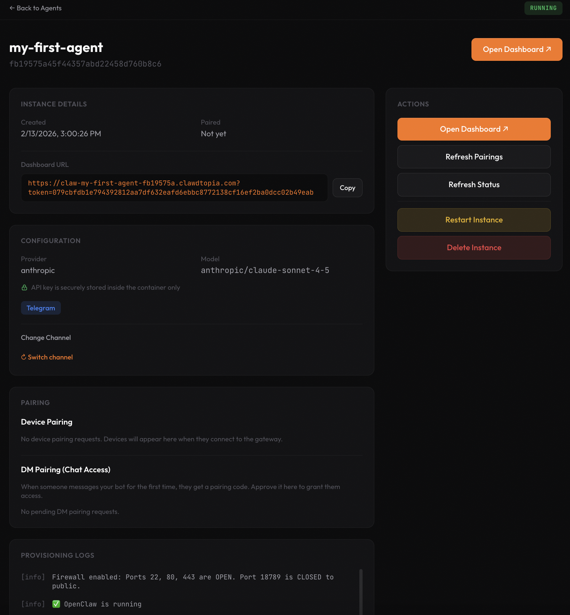Copy the Dashboard URL

point(347,188)
